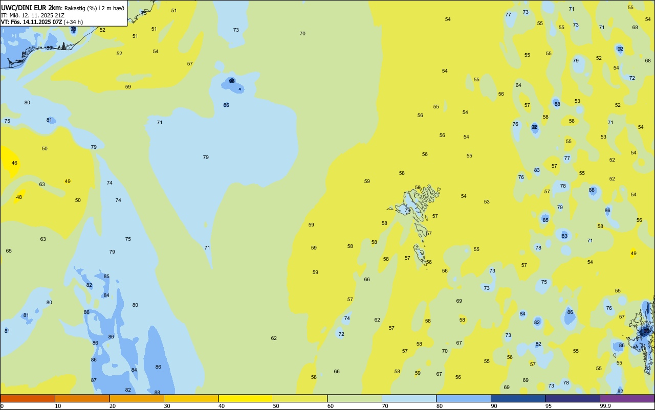The image size is (655, 410).
Task: Click the '(+34 h)' forecast offset text
Action: [74, 22]
